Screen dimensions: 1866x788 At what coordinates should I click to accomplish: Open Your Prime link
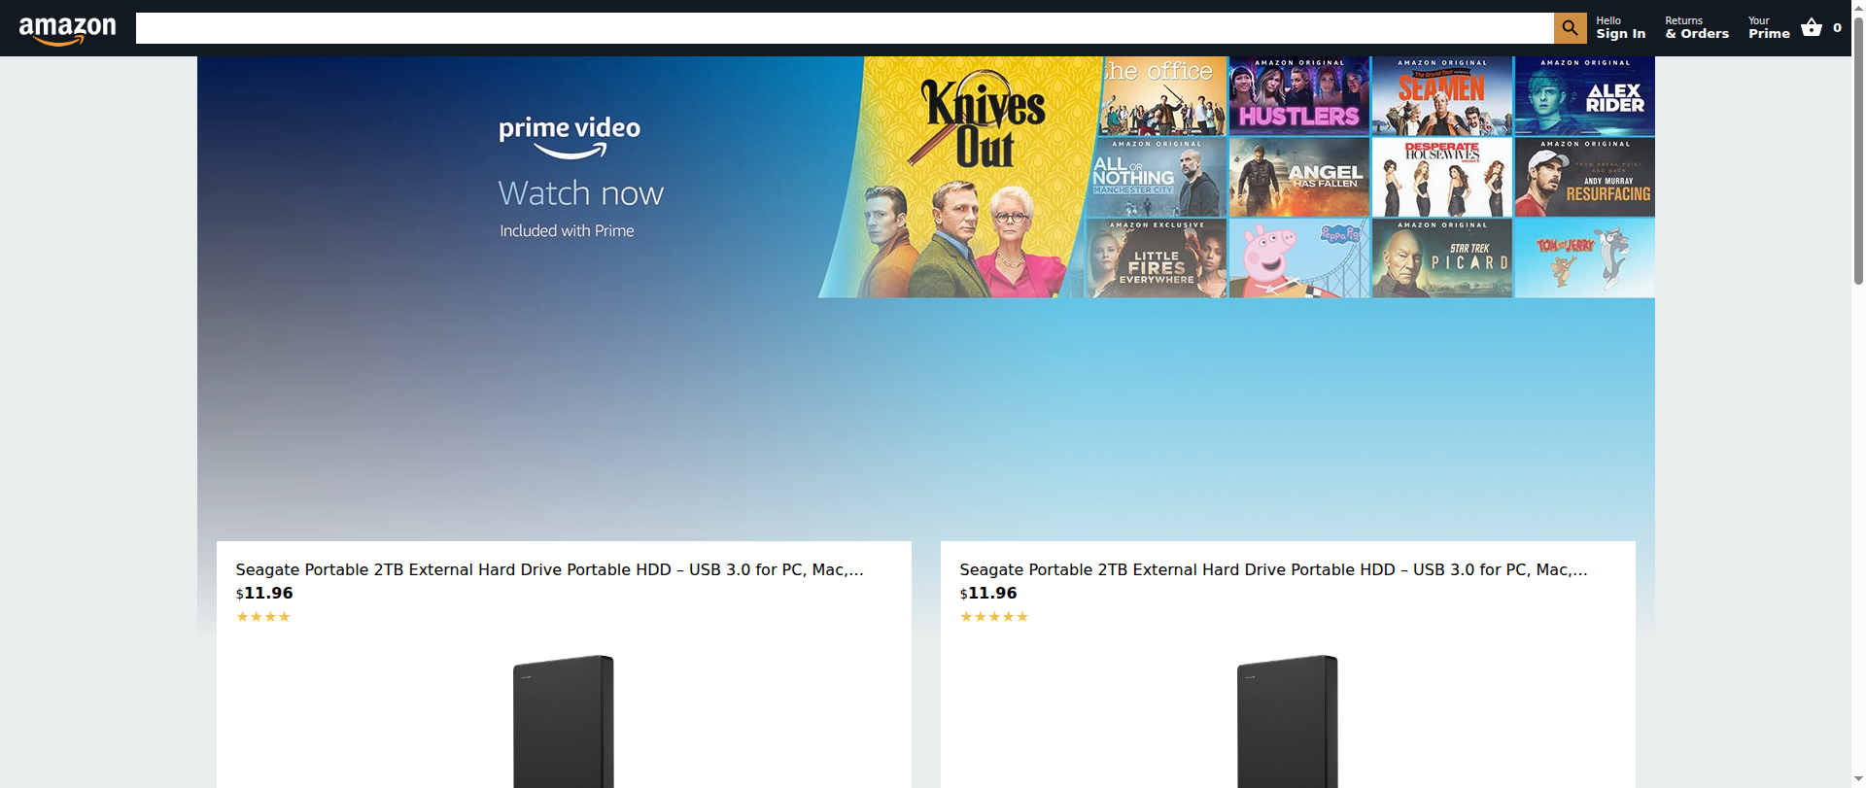[x=1769, y=28]
